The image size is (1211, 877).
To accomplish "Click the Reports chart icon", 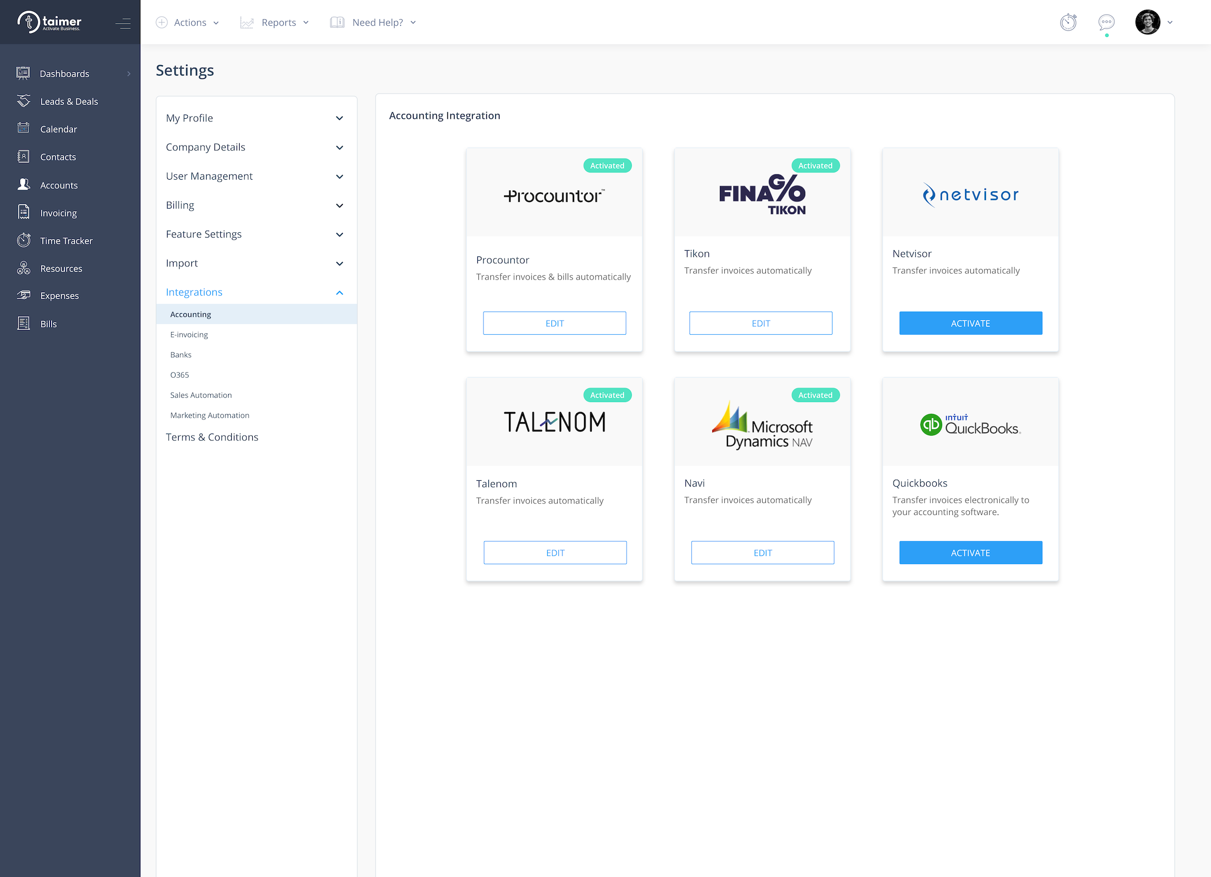I will [x=247, y=23].
